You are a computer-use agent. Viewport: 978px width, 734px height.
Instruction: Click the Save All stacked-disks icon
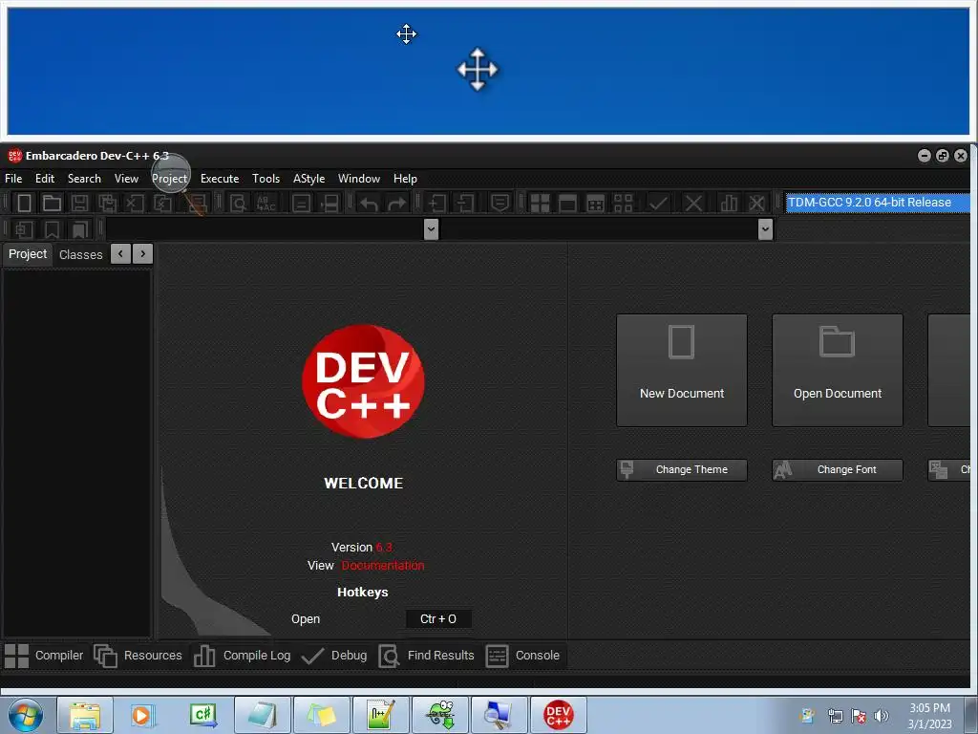[107, 203]
